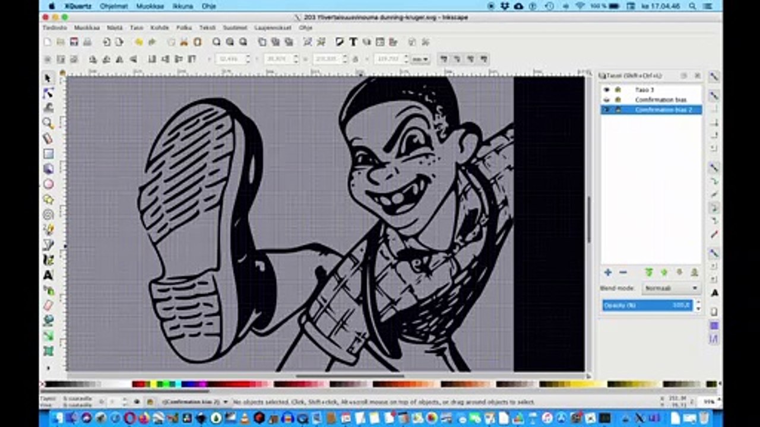Screen dimensions: 760x427
Task: Adjust the layer Opacity slider
Action: click(x=647, y=305)
